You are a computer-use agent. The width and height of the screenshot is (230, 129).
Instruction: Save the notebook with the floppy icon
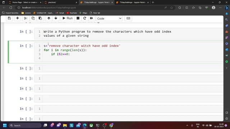point(9,18)
